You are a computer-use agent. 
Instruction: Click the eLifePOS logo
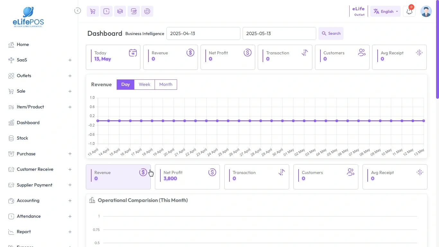[28, 17]
